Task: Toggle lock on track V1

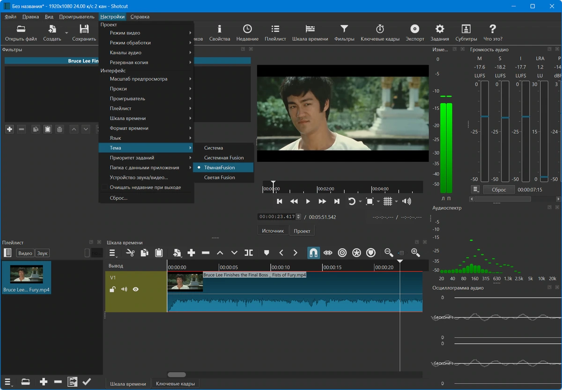Action: click(112, 289)
